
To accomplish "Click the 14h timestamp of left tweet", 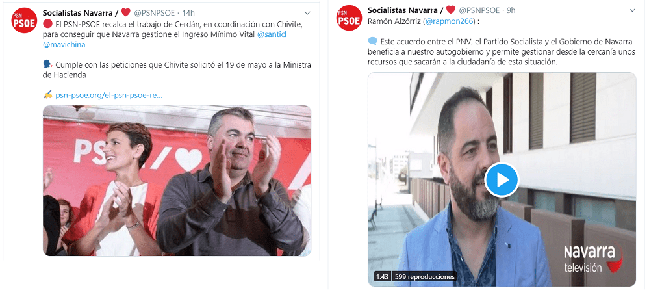I will pyautogui.click(x=190, y=13).
